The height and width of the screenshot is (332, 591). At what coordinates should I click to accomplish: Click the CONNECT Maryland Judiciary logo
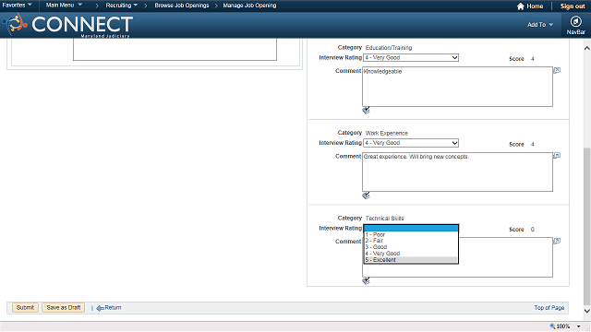pos(67,25)
